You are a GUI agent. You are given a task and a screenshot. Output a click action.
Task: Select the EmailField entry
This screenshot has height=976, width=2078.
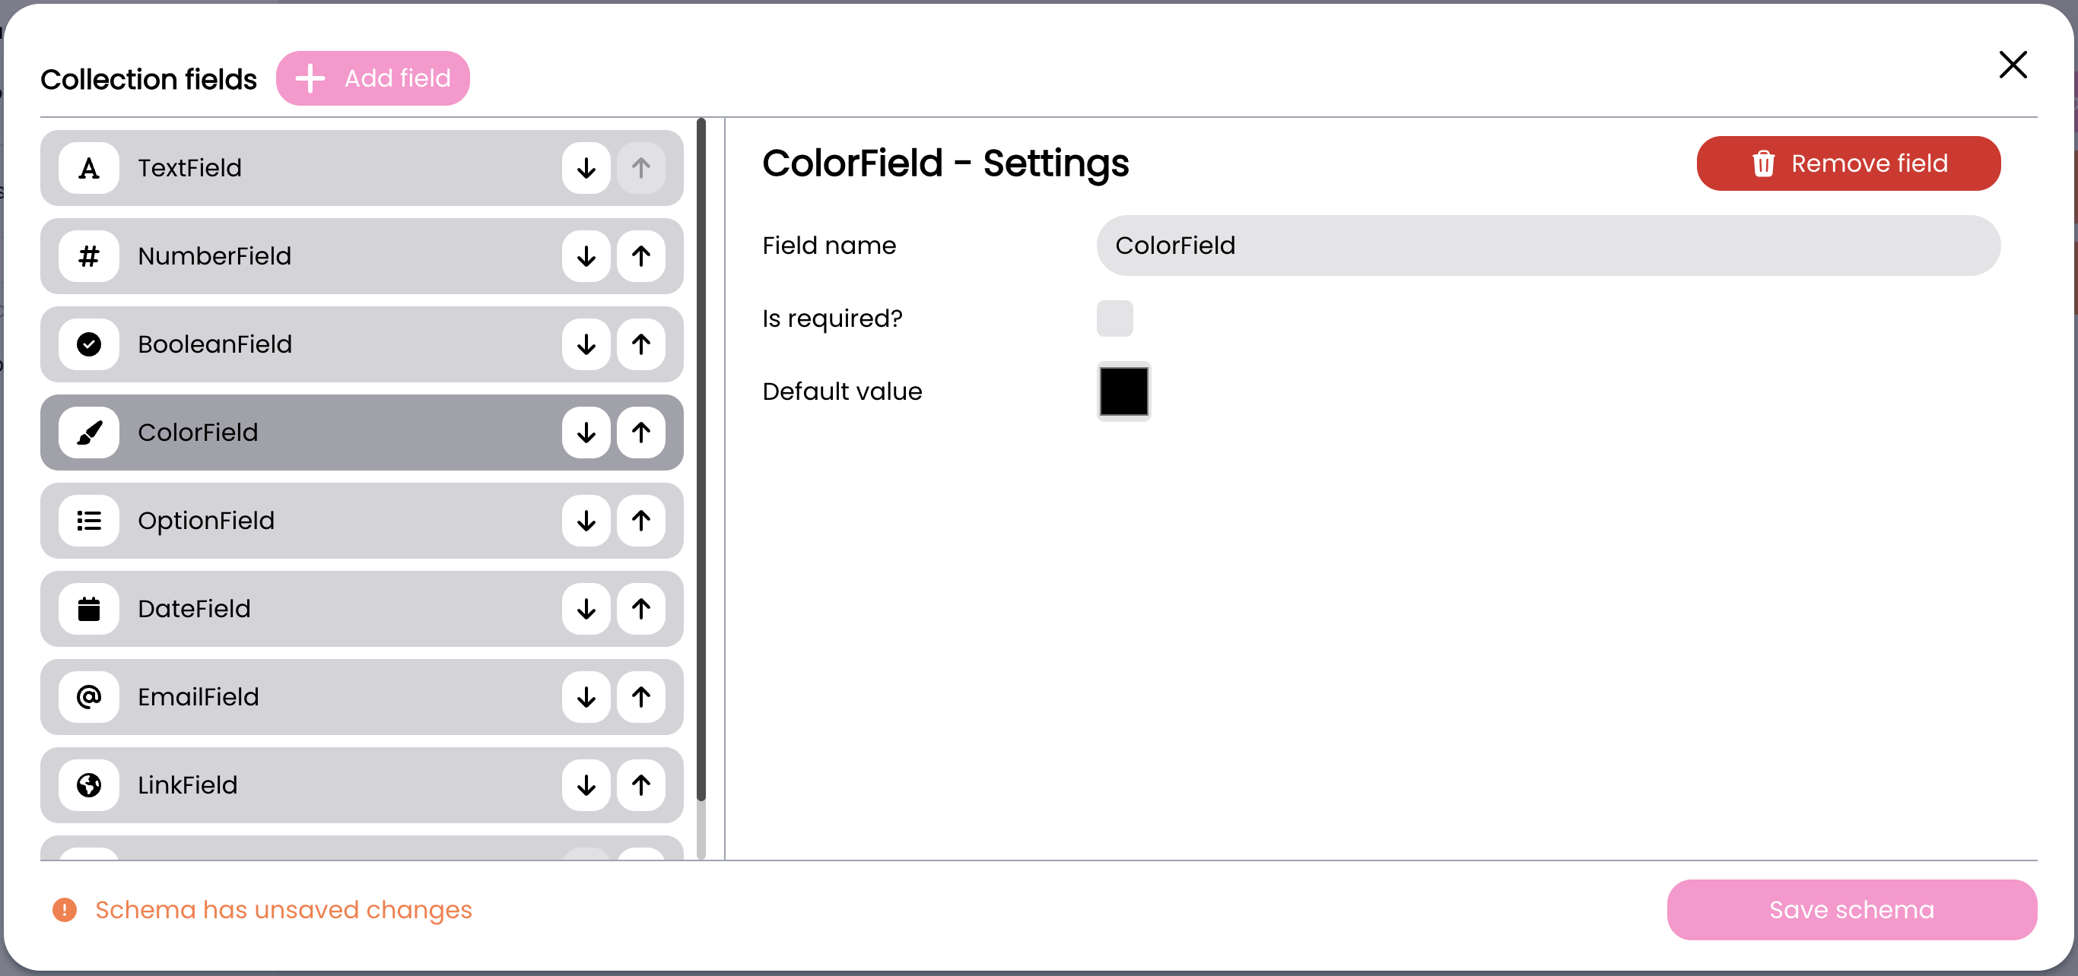[323, 697]
